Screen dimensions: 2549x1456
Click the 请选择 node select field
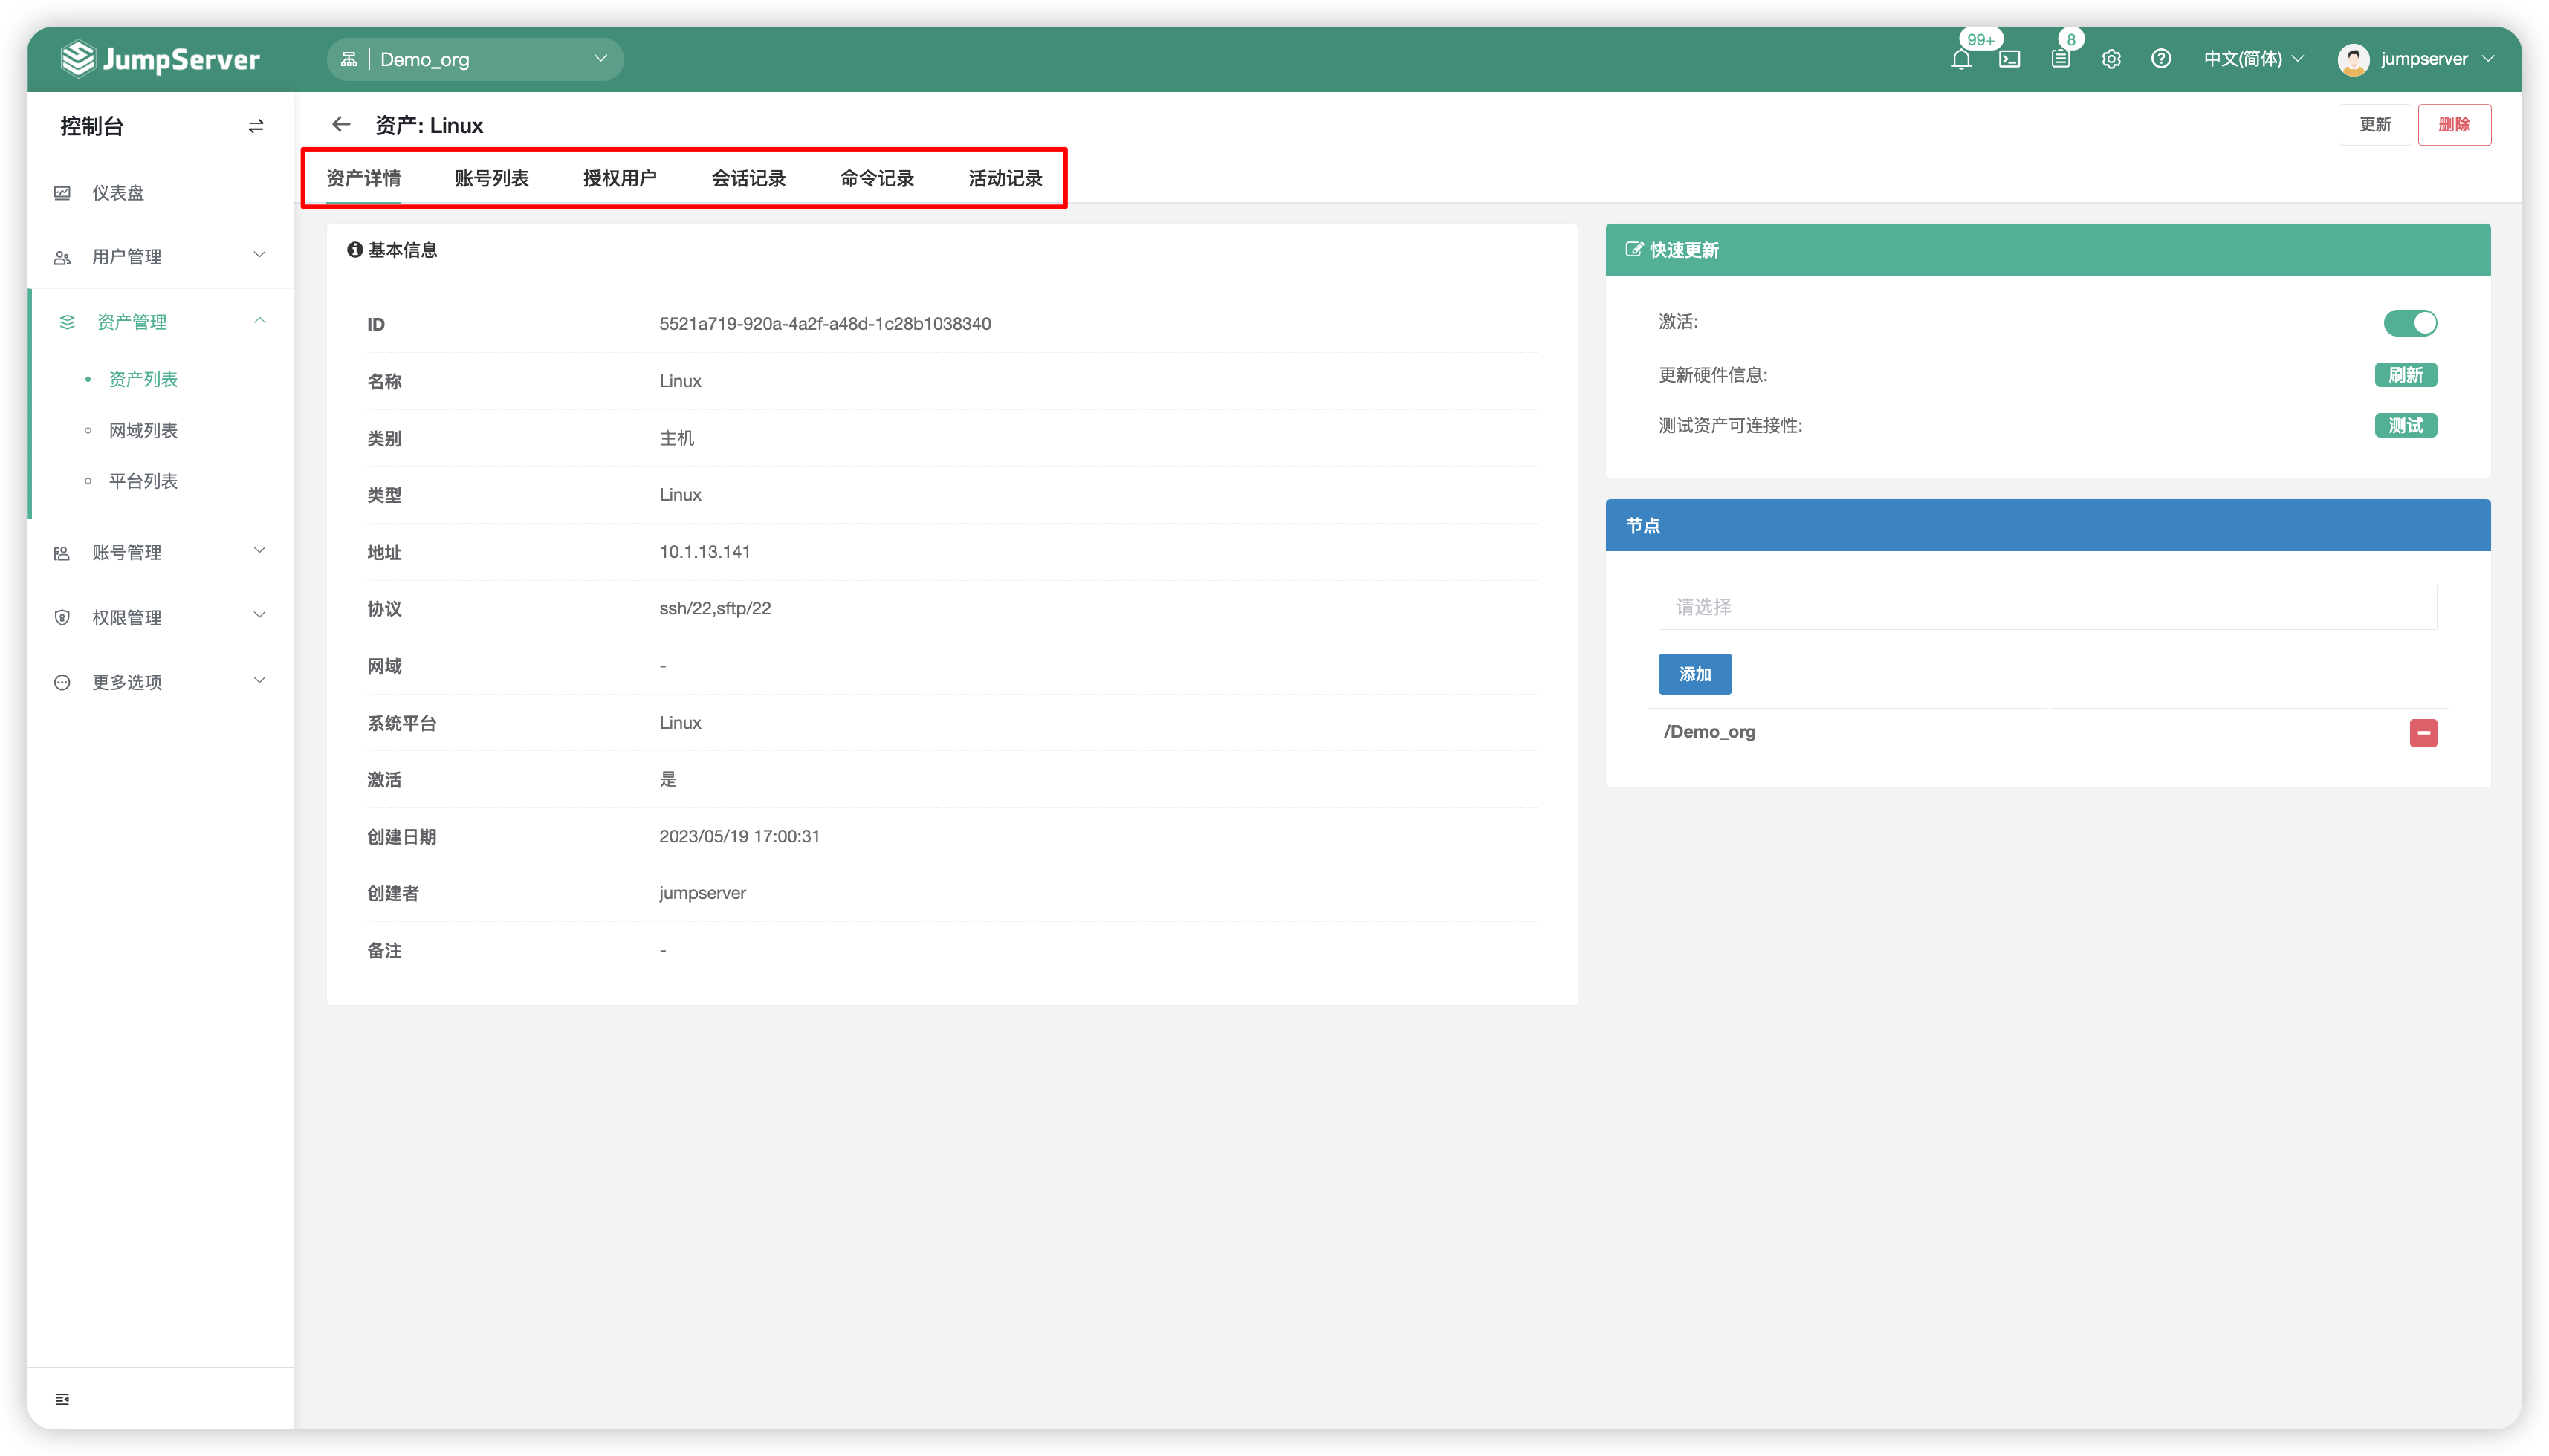2047,607
